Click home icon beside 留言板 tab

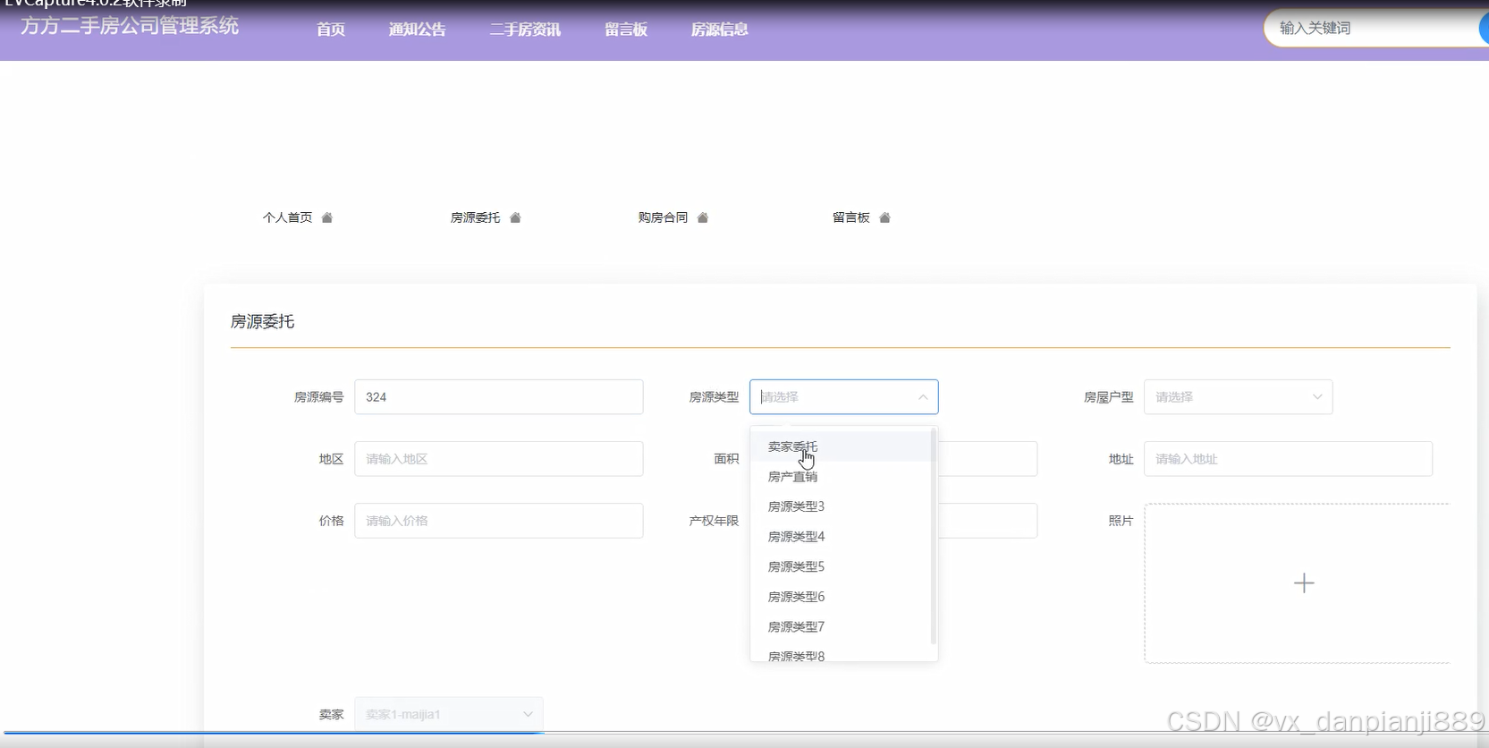[885, 217]
